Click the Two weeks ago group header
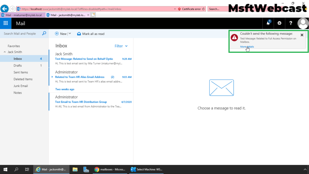Viewport: 309px width, 174px height. [65, 89]
